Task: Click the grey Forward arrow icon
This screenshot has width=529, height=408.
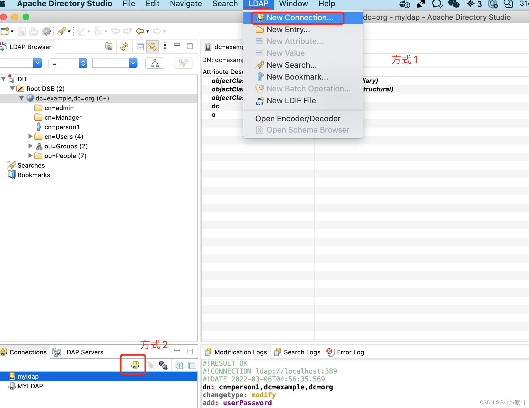Action: click(157, 31)
